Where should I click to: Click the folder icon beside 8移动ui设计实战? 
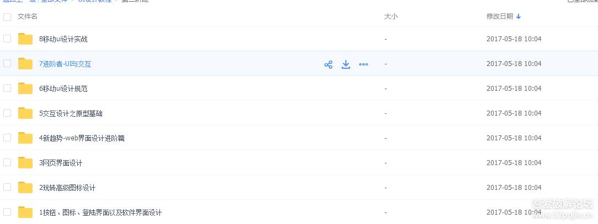25,39
